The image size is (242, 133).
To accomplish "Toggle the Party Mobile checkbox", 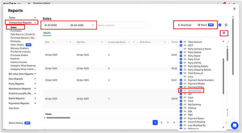I will click(181, 52).
